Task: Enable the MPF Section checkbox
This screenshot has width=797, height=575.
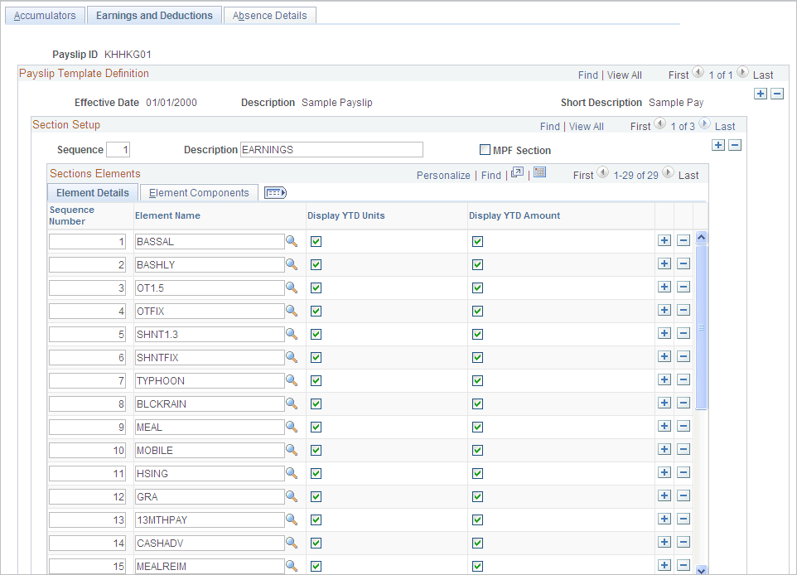Action: pos(485,150)
